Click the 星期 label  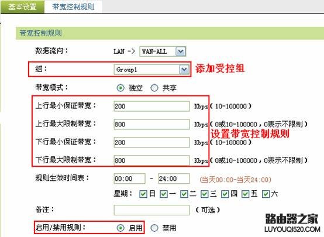coord(123,194)
